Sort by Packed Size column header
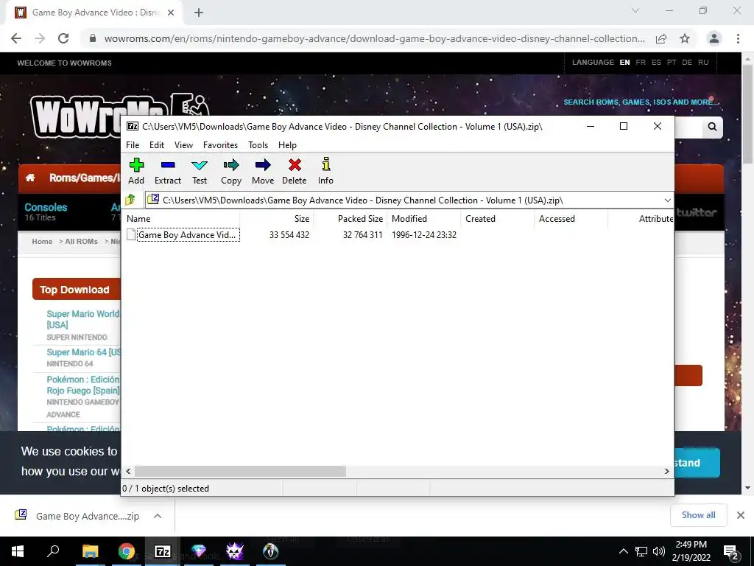Image resolution: width=754 pixels, height=566 pixels. click(x=350, y=218)
